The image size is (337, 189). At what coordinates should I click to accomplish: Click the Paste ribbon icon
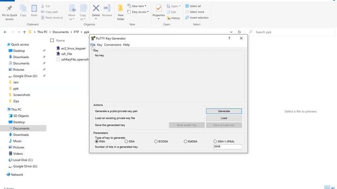[34, 8]
